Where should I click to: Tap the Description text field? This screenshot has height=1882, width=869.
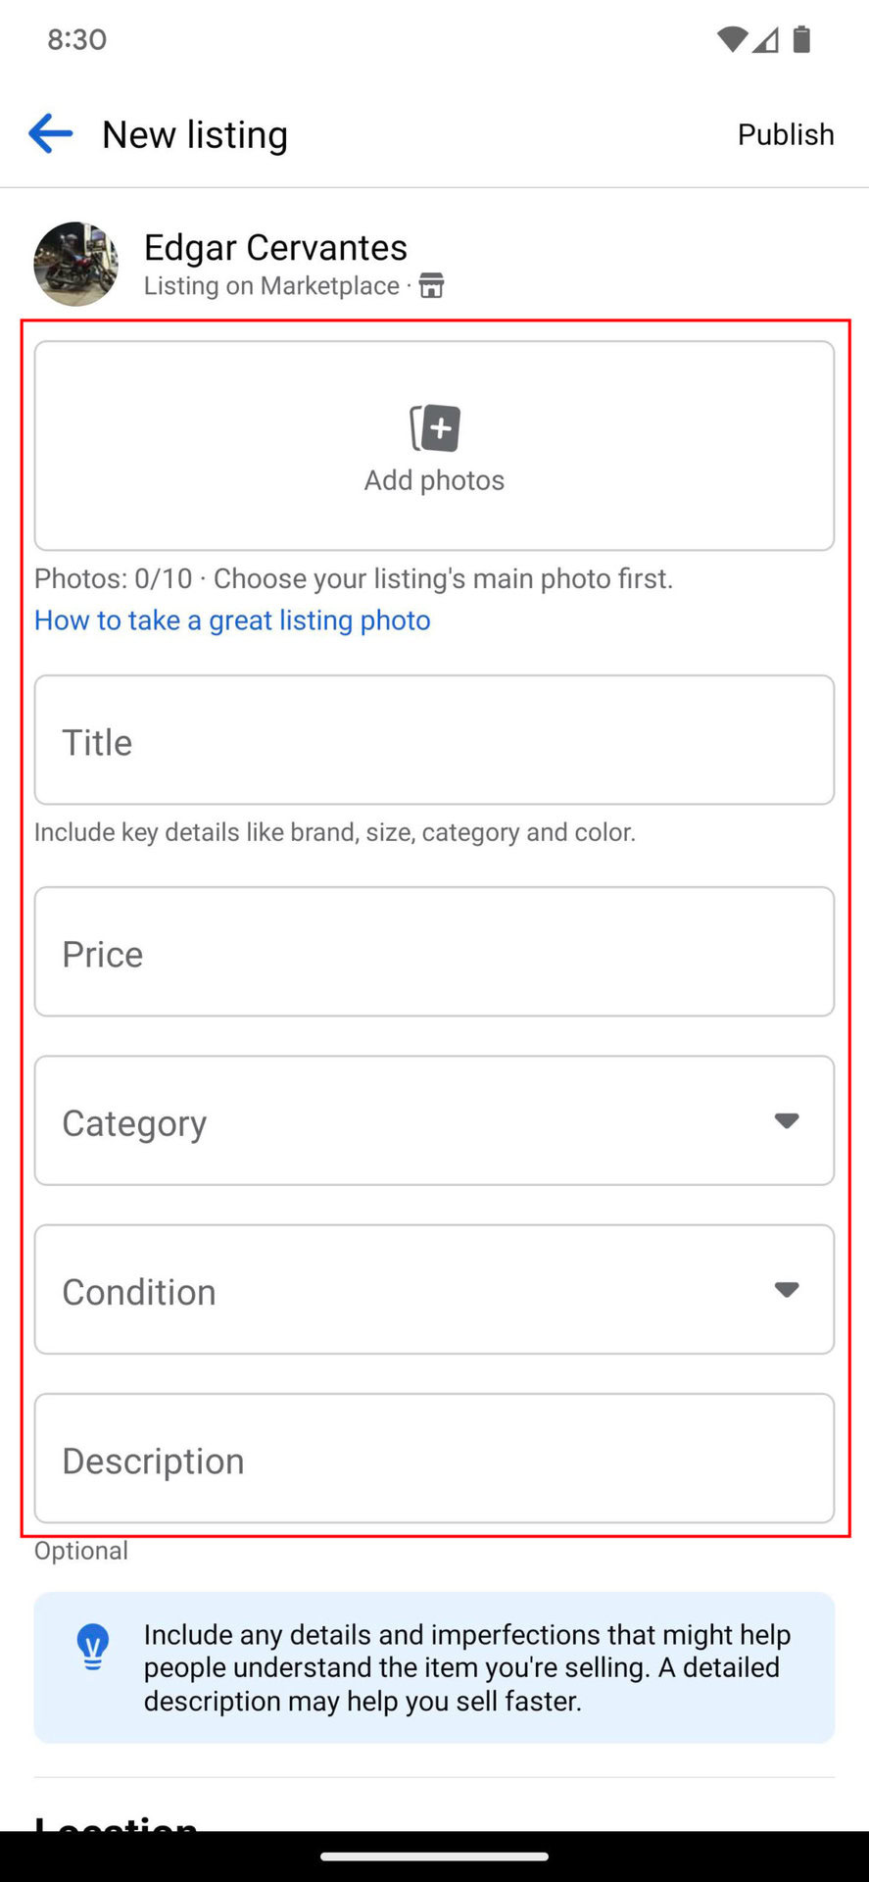(x=434, y=1459)
